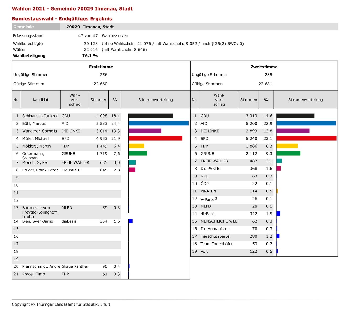Click Bühl's vote count '5 533'
The image size is (349, 315).
(102, 124)
